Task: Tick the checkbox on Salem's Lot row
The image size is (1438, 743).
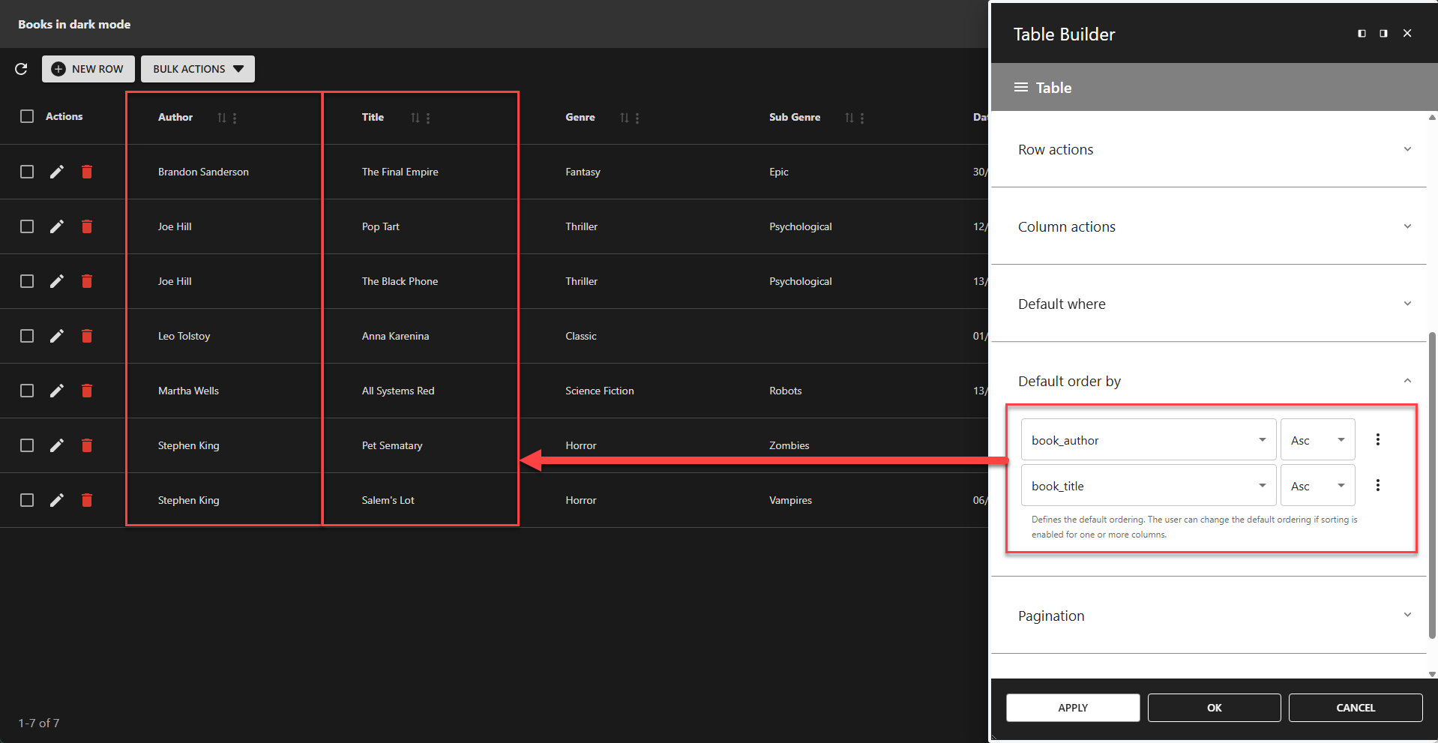Action: (x=27, y=500)
